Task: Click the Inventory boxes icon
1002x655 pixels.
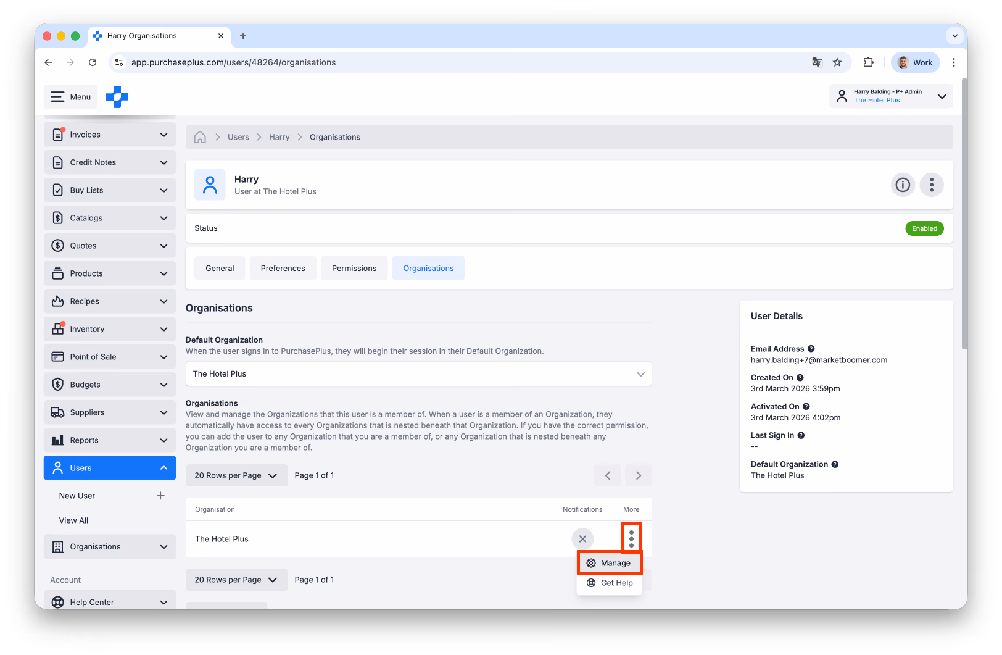Action: tap(58, 329)
